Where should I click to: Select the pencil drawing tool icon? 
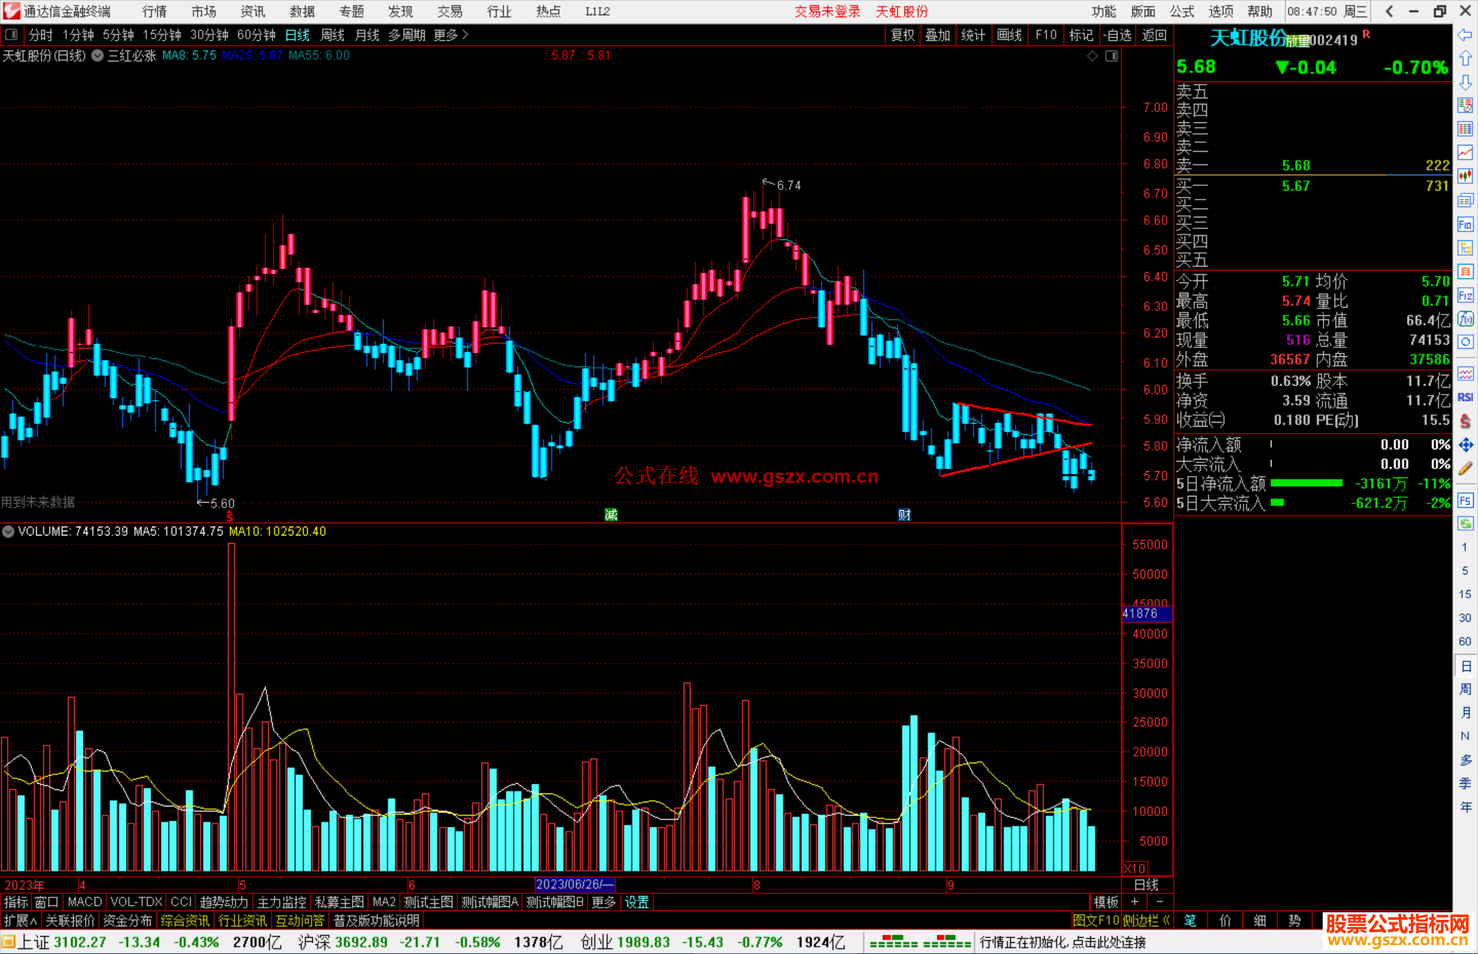click(1465, 468)
